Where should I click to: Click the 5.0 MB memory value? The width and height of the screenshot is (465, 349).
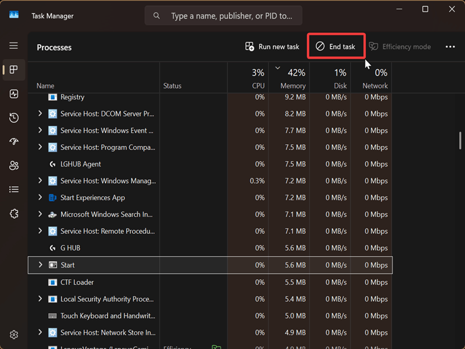pos(295,316)
